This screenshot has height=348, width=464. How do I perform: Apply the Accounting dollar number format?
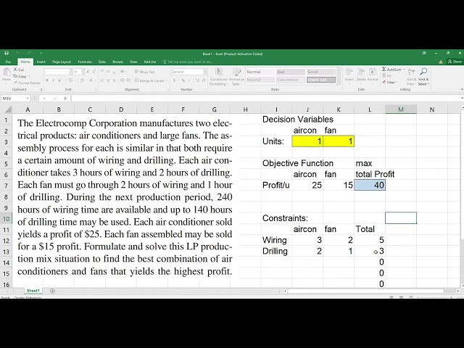click(175, 80)
